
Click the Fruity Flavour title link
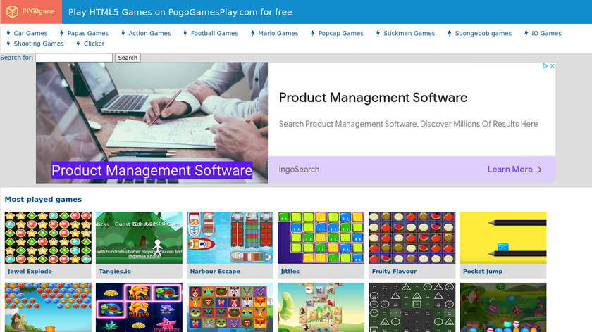tap(394, 272)
